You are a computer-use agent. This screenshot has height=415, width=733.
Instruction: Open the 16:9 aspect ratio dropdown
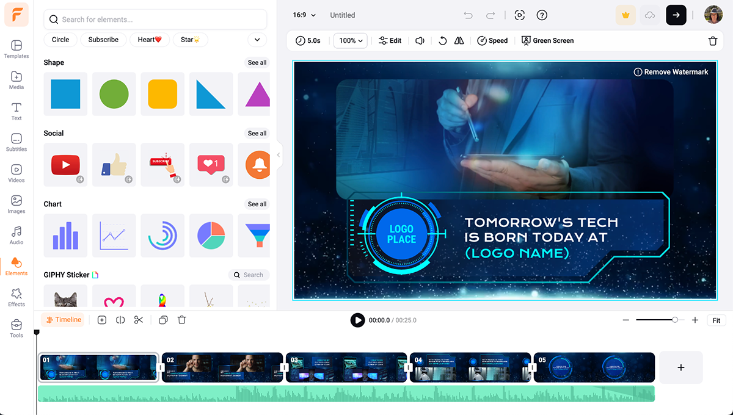[304, 15]
